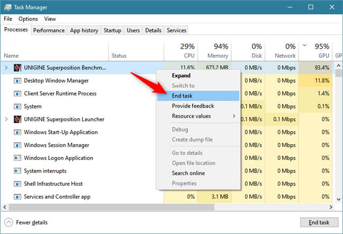This screenshot has height=234, width=343.
Task: Open the File menu
Action: tap(8, 19)
